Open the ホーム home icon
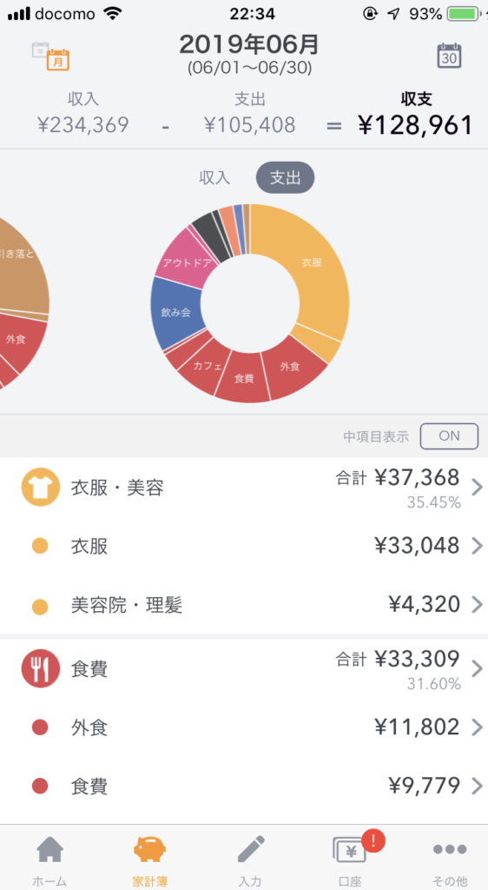Image resolution: width=488 pixels, height=890 pixels. (49, 850)
